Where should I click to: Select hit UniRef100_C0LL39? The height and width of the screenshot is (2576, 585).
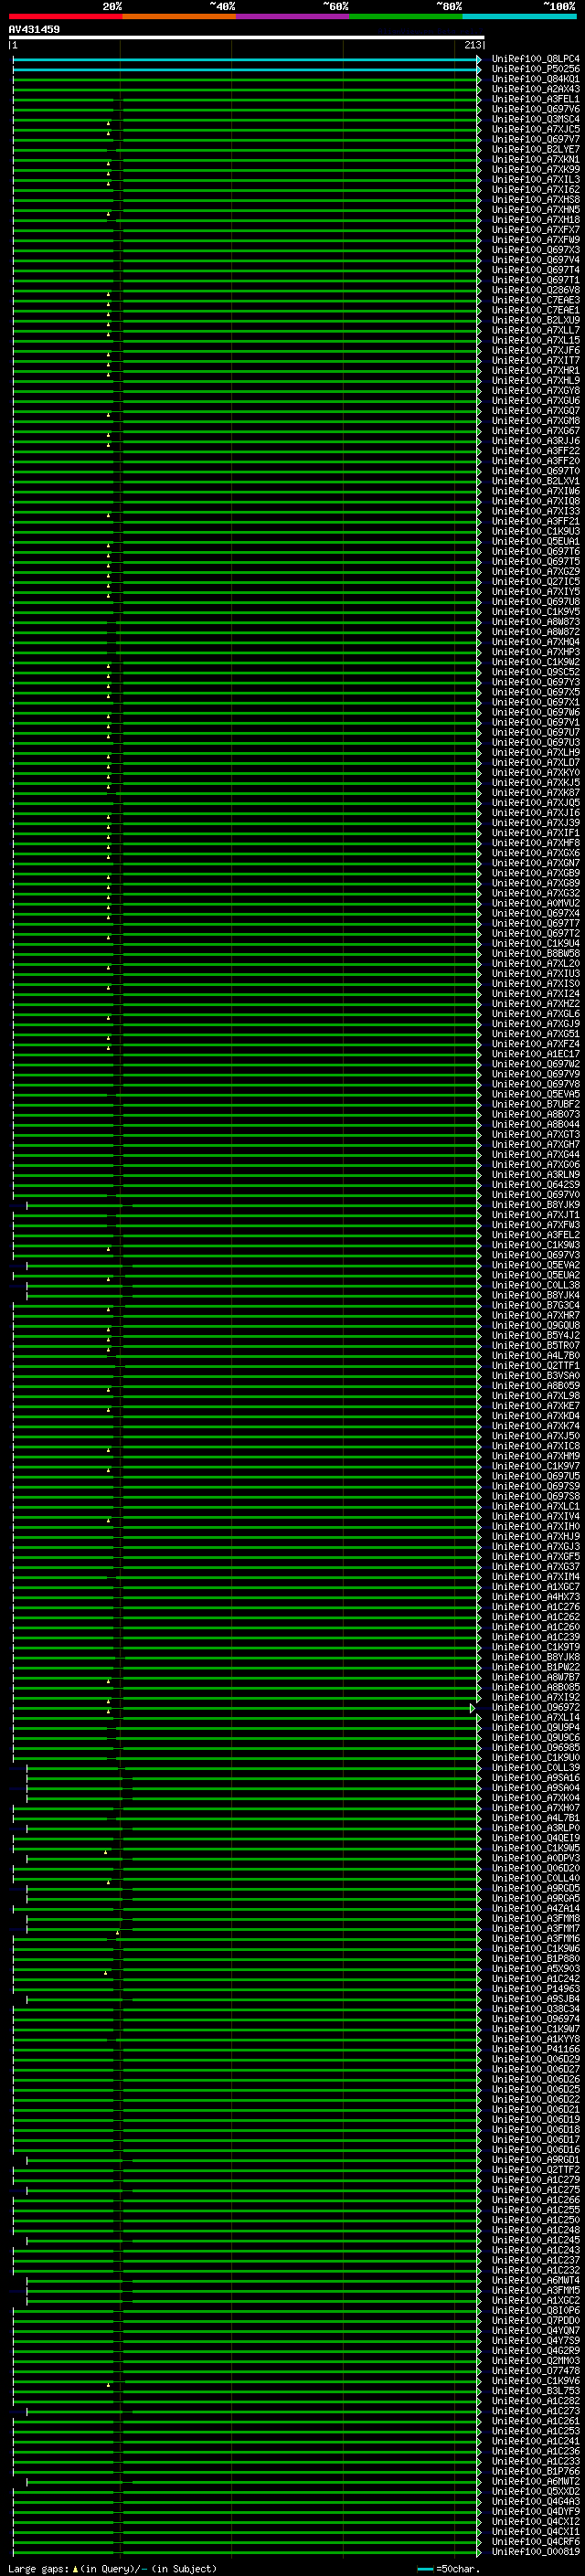point(521,1768)
